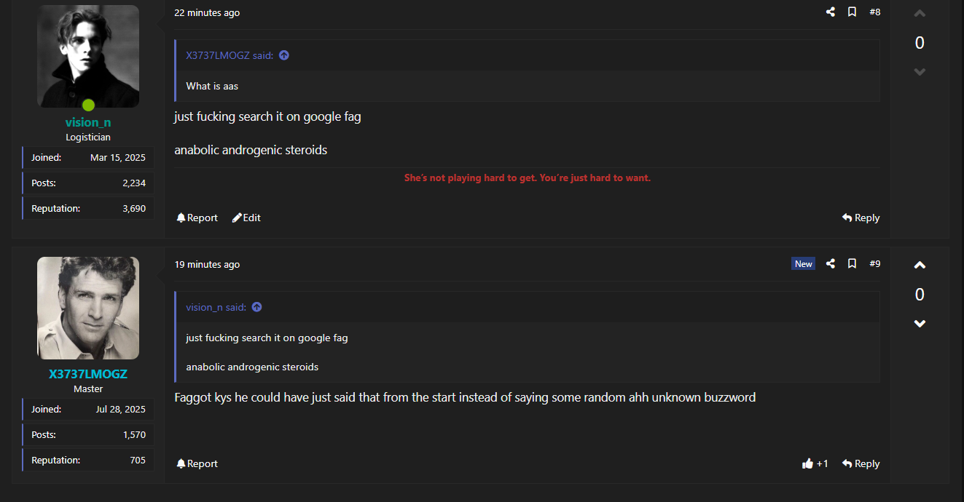The image size is (964, 502).
Task: Downvote post #8
Action: [x=920, y=72]
